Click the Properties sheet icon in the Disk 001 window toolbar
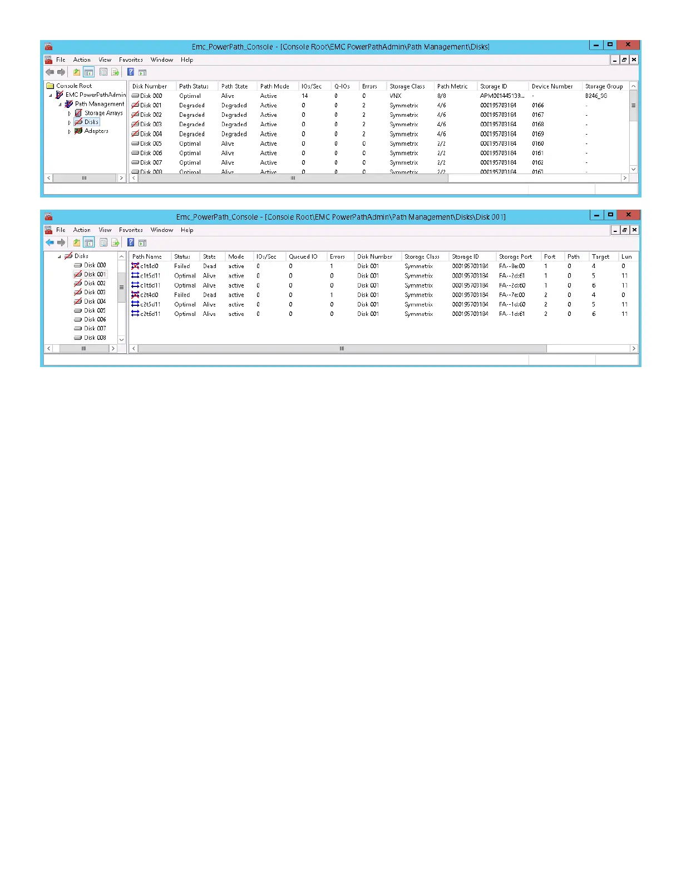Viewport: 681px width, 881px height. click(x=103, y=242)
